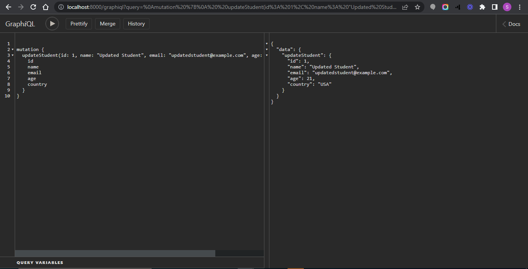Bookmark this page with star icon
Viewport: 528px width, 269px height.
pyautogui.click(x=417, y=7)
